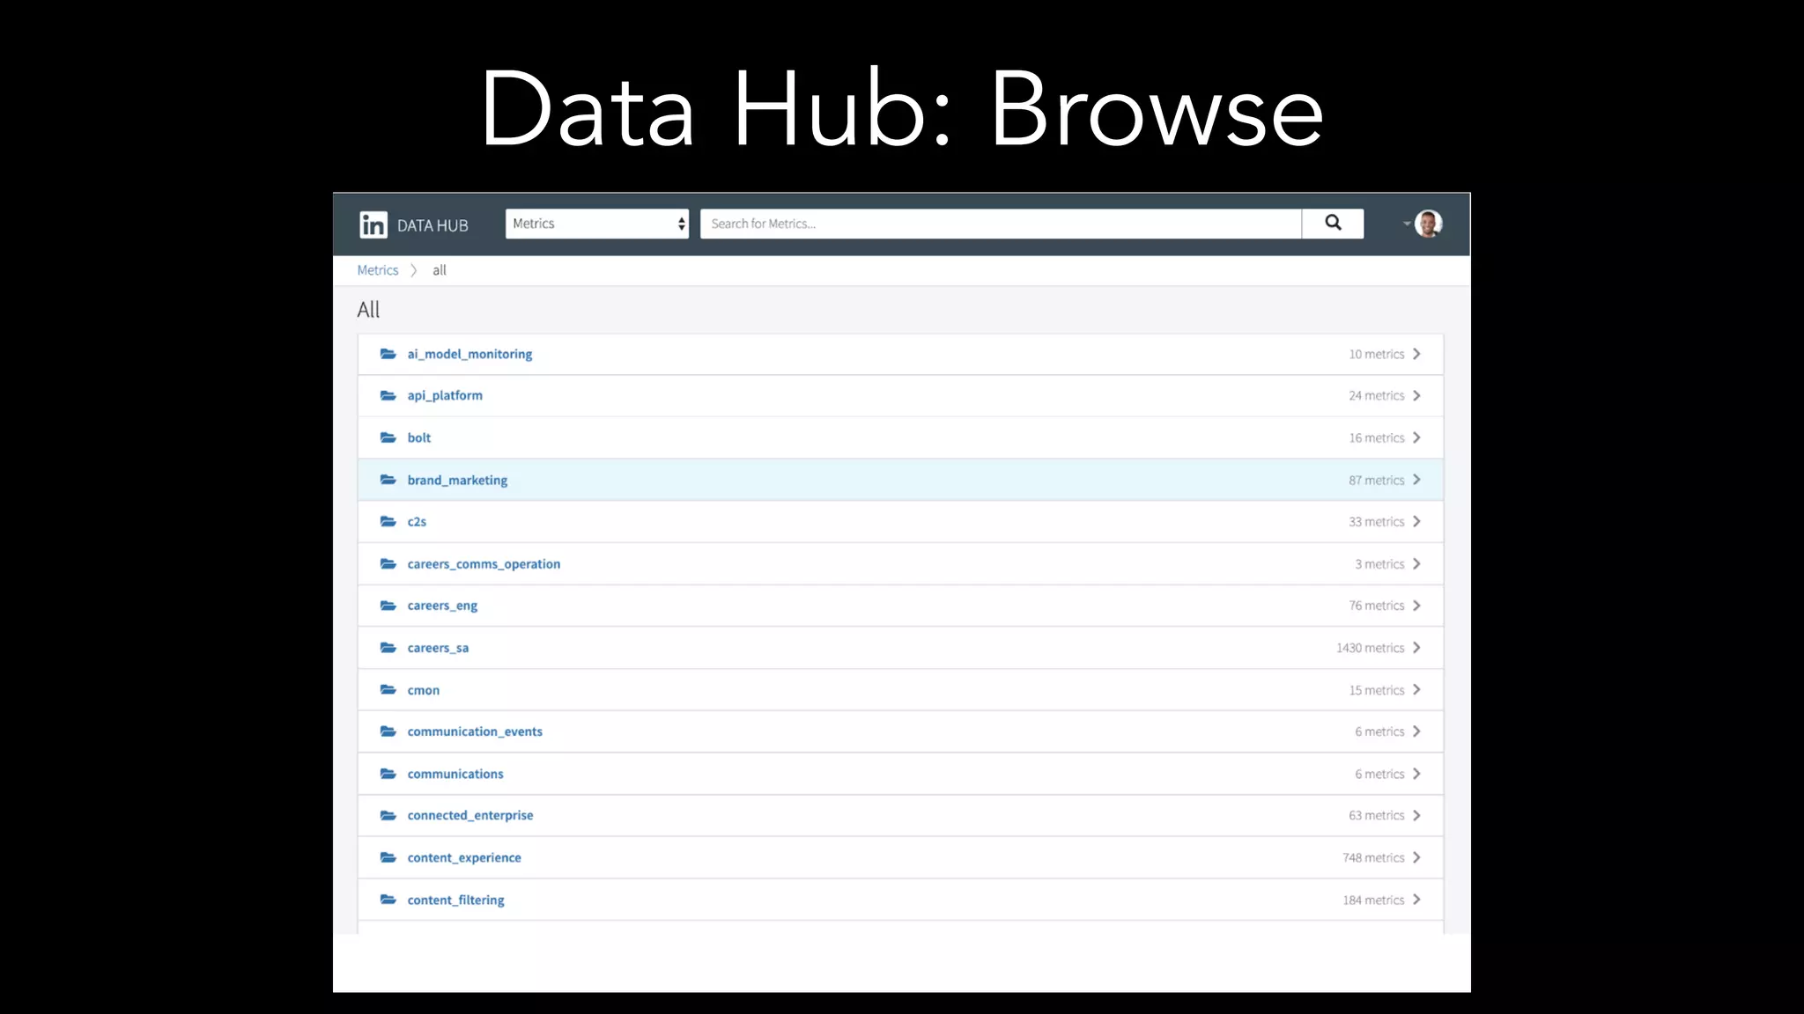This screenshot has height=1014, width=1804.
Task: Click the search magnifier button
Action: click(x=1333, y=224)
